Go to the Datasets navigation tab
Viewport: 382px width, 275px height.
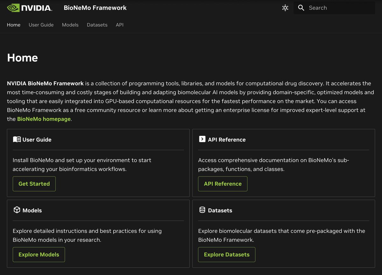(x=97, y=25)
